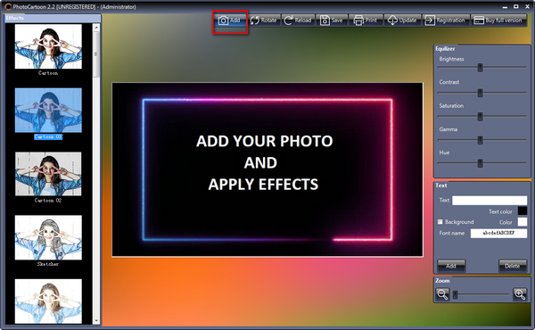Open the Registration dialog
The width and height of the screenshot is (535, 330).
[445, 21]
